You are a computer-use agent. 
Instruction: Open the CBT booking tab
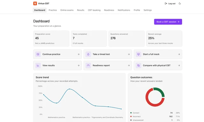coord(94,10)
